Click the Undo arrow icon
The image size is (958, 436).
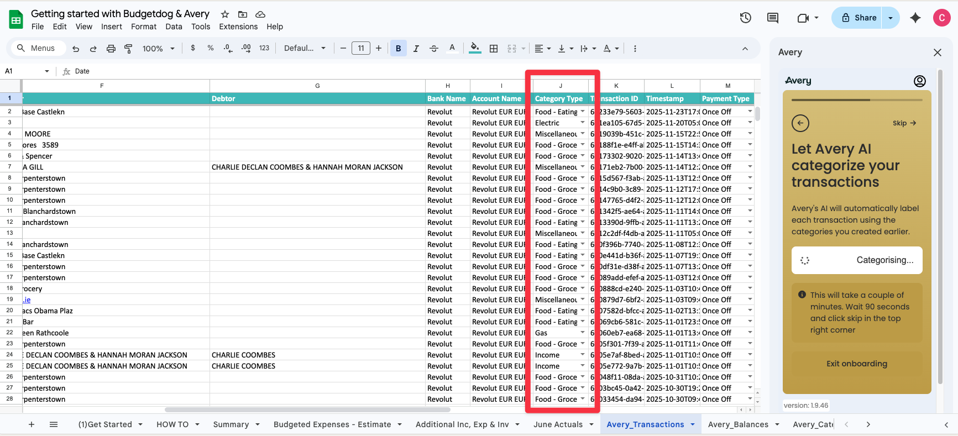pyautogui.click(x=76, y=49)
